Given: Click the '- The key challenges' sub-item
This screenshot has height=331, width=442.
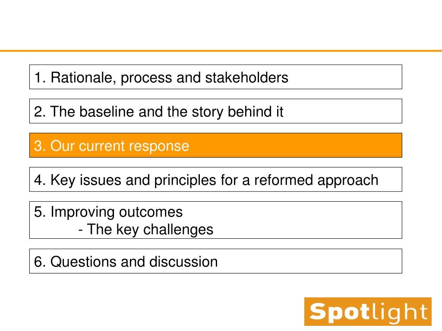Looking at the screenshot, I should click(146, 229).
